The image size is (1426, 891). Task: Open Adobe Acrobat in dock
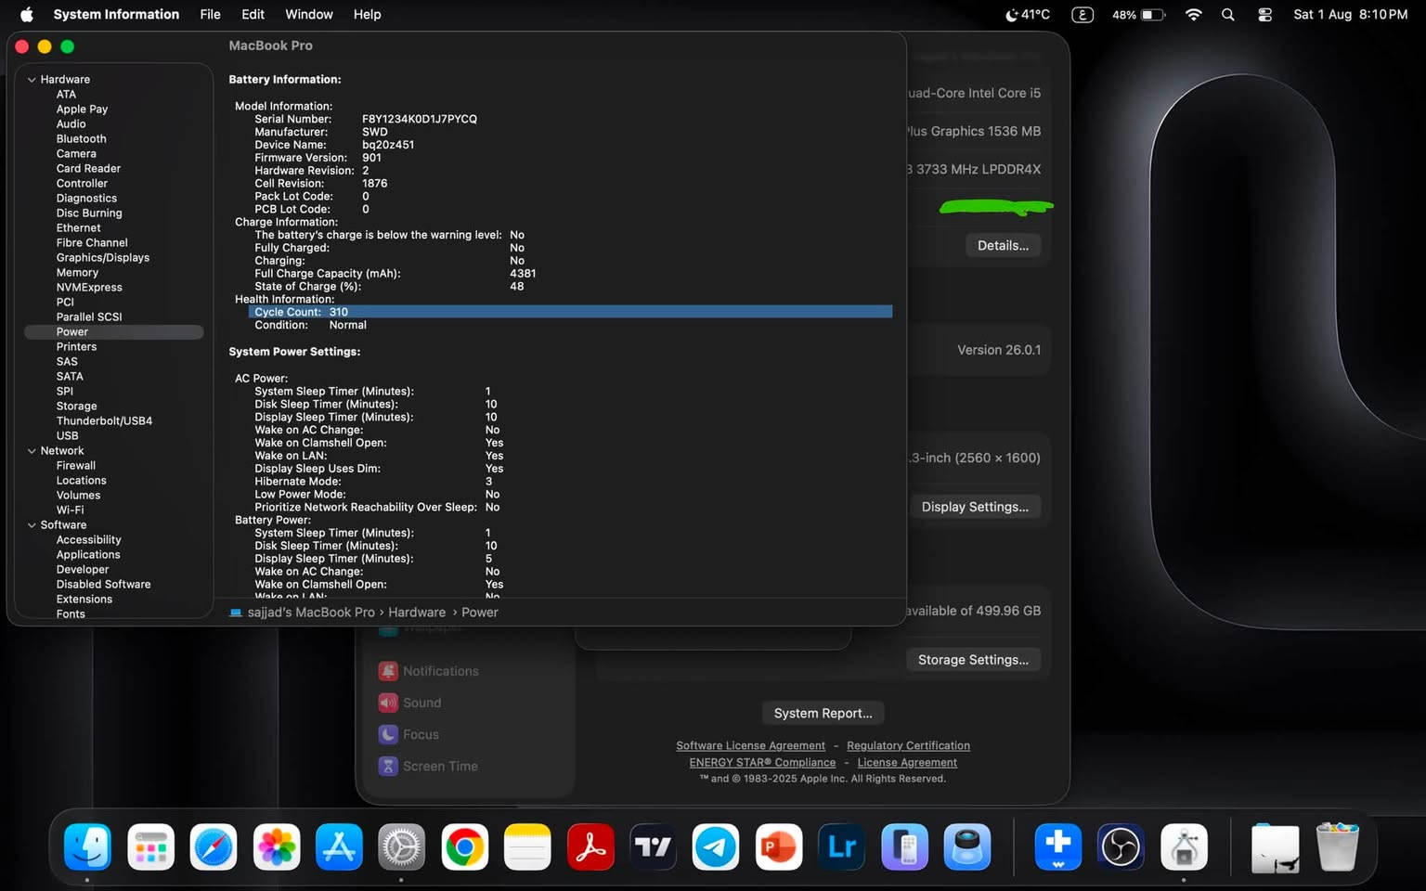590,846
